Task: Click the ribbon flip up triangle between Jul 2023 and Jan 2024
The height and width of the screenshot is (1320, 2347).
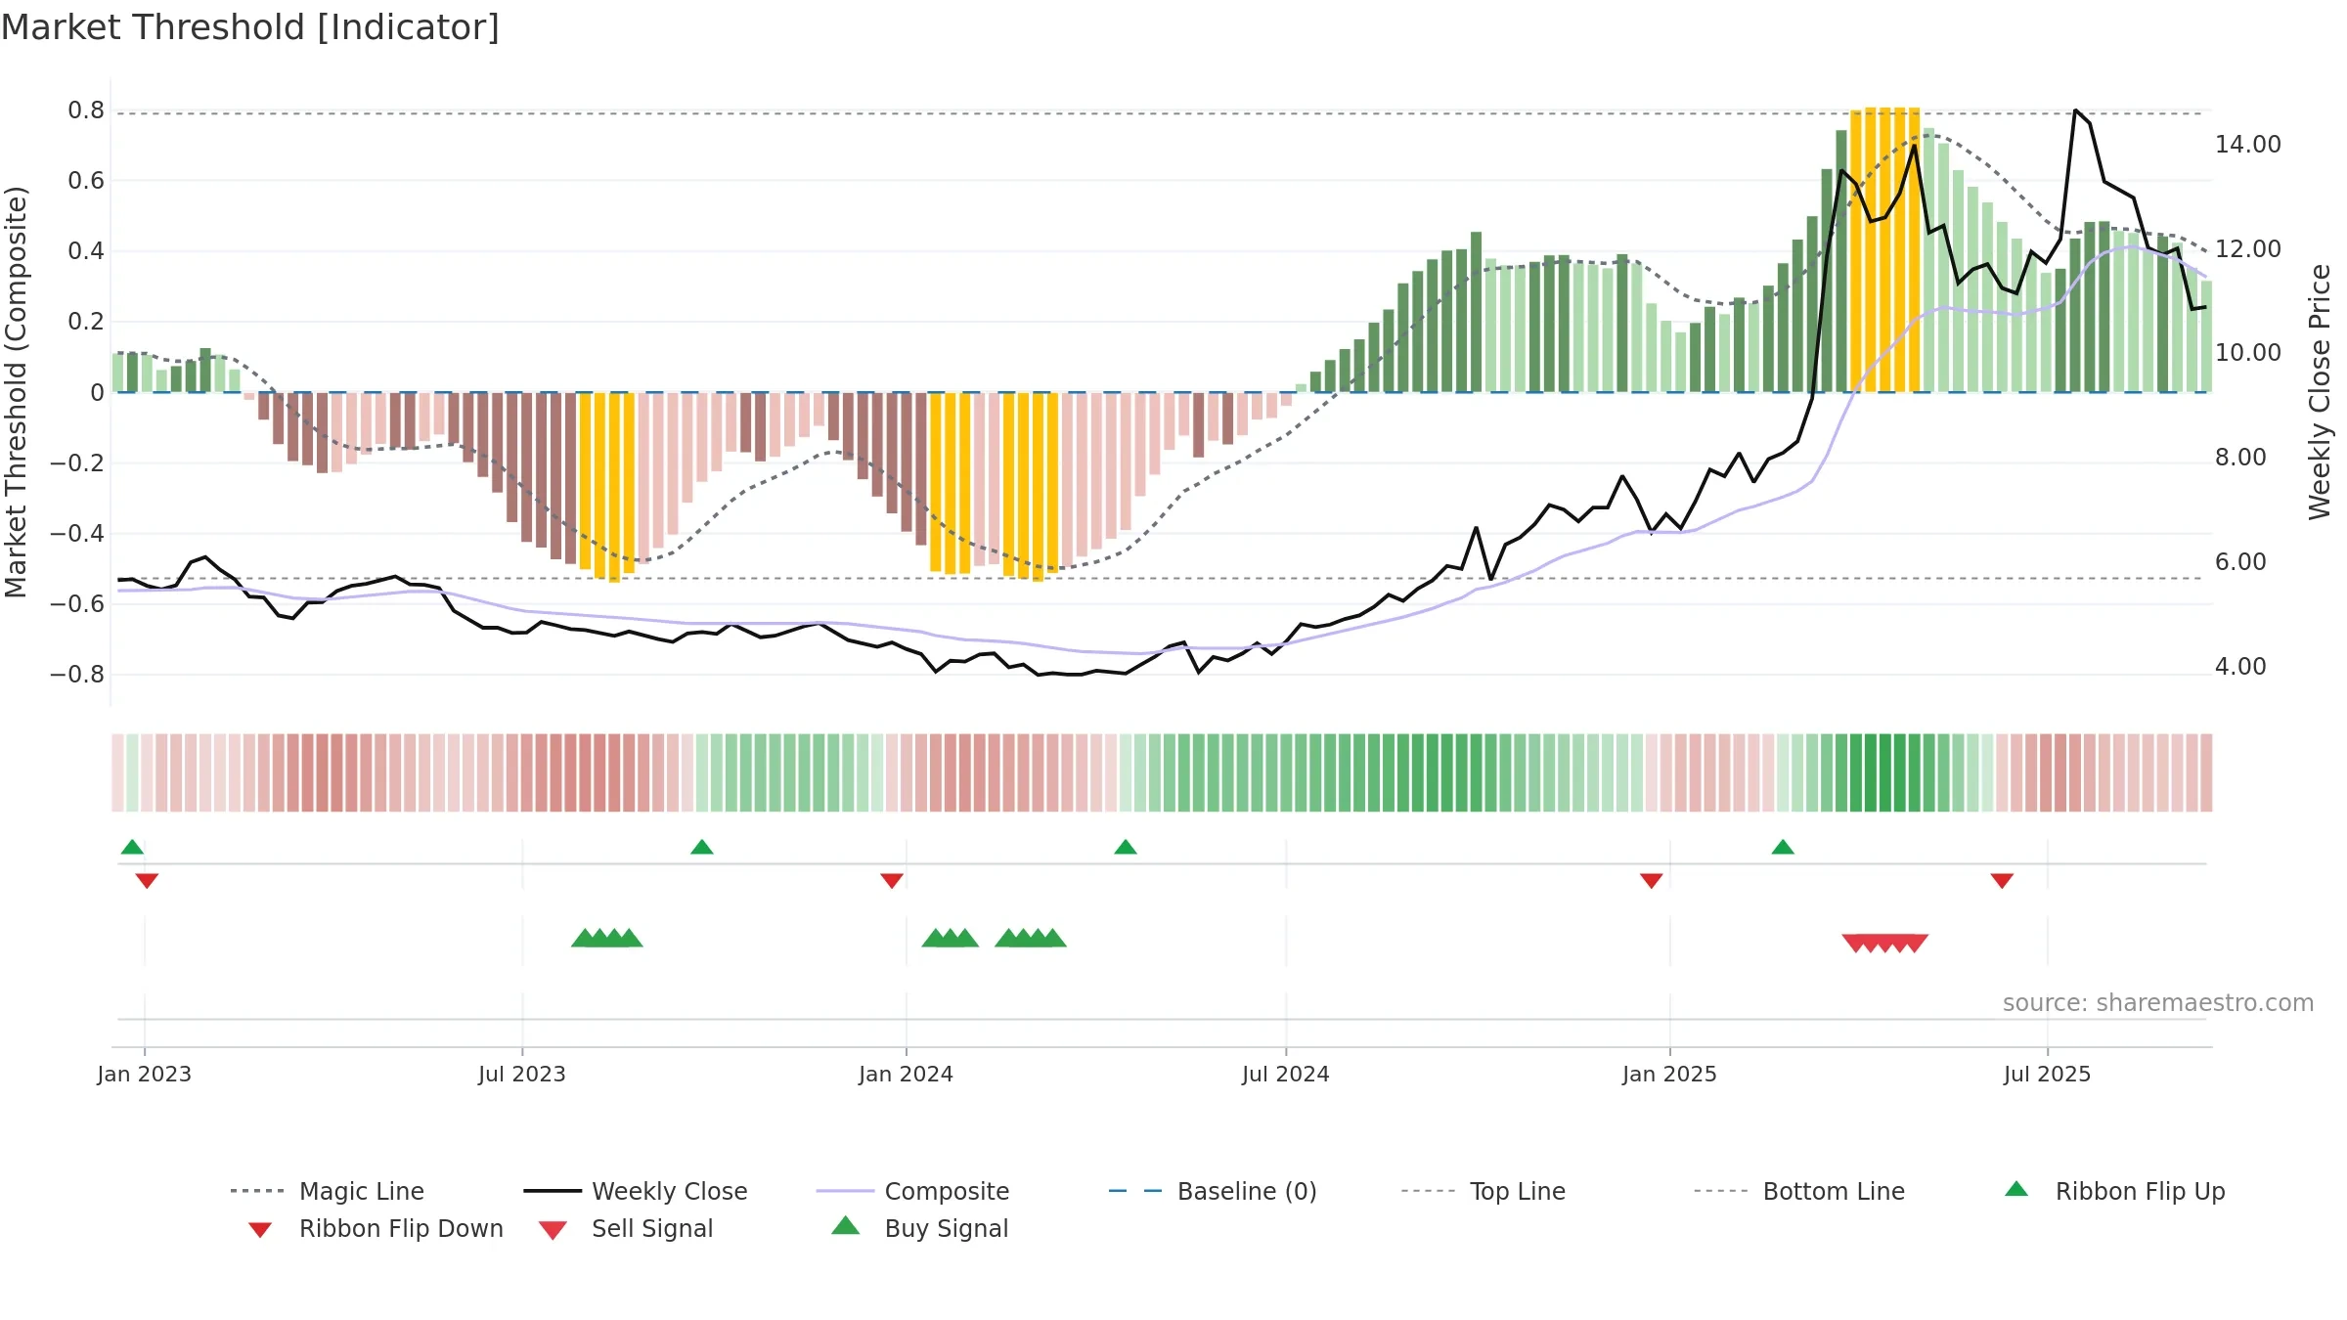Action: [702, 847]
